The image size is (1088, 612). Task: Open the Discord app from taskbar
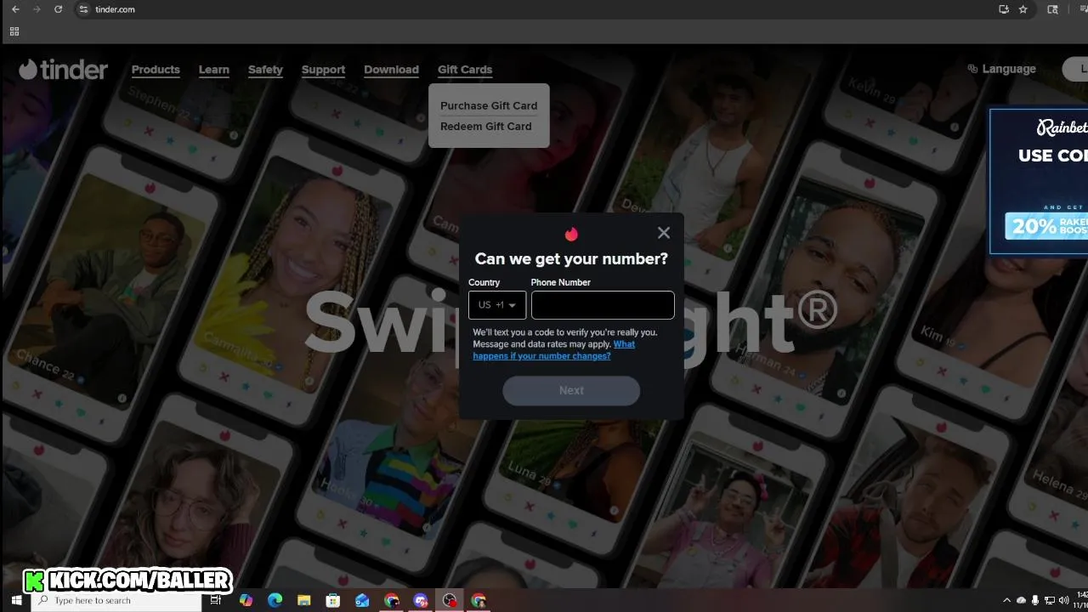[421, 600]
